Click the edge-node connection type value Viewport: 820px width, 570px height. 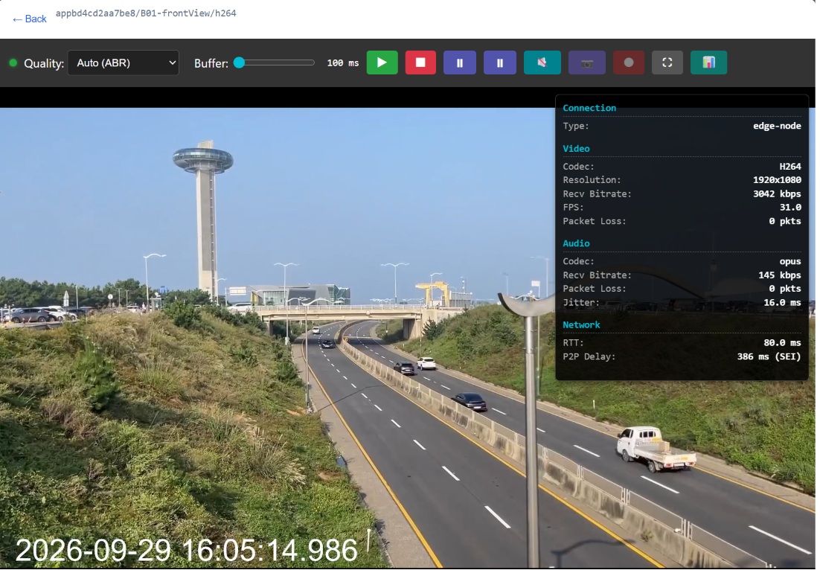(x=777, y=126)
